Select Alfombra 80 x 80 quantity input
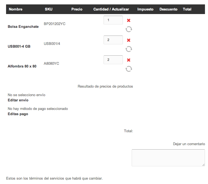 [113, 60]
